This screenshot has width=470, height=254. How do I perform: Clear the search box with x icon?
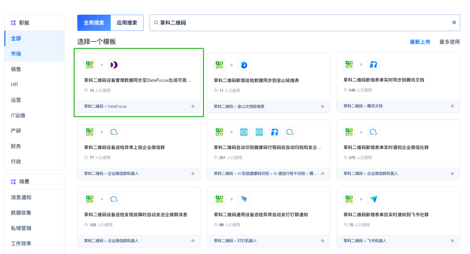[x=454, y=23]
